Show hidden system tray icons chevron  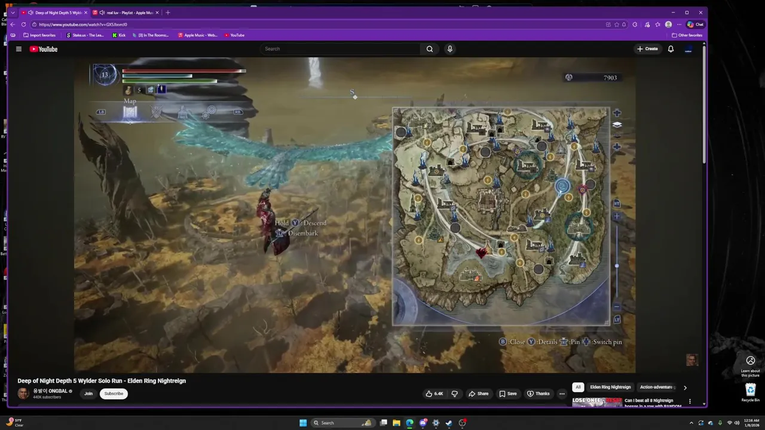(691, 423)
